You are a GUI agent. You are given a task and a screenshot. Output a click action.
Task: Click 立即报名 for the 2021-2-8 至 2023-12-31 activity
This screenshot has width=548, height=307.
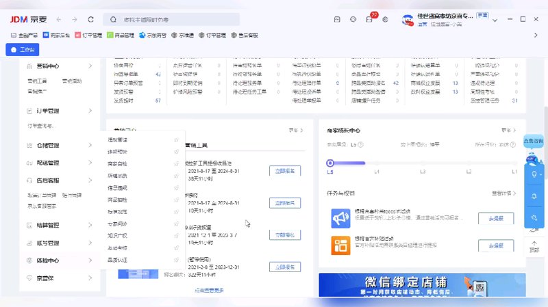pyautogui.click(x=285, y=267)
